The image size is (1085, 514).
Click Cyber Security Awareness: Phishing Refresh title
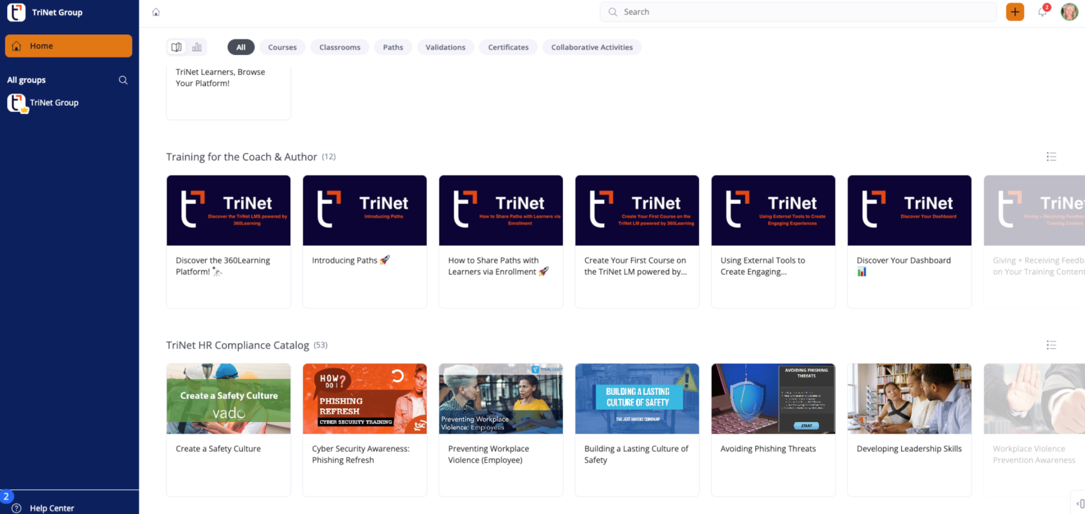coord(361,454)
